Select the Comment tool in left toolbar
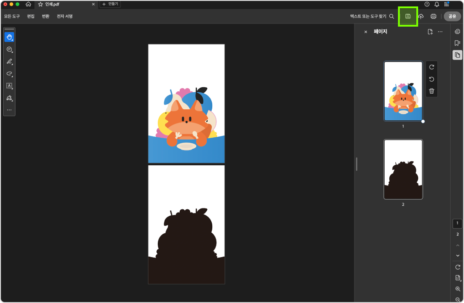 click(9, 49)
